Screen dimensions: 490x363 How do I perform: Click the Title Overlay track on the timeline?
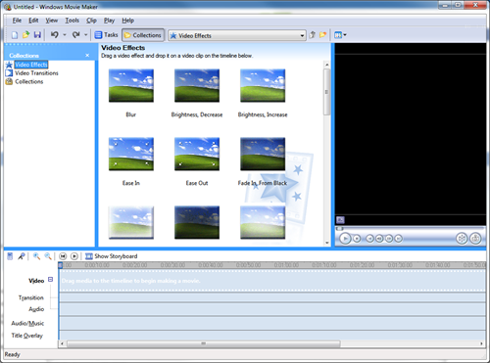coord(272,336)
